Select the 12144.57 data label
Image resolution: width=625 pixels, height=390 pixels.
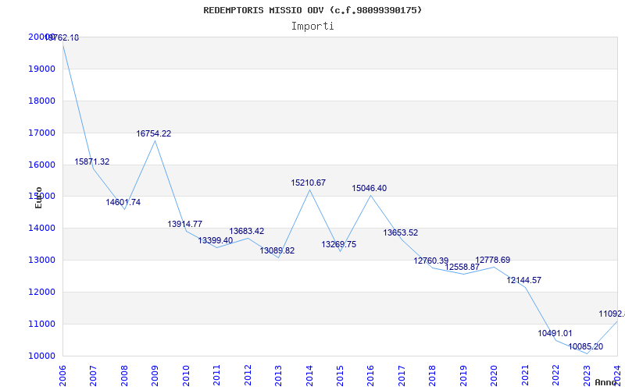tap(524, 280)
